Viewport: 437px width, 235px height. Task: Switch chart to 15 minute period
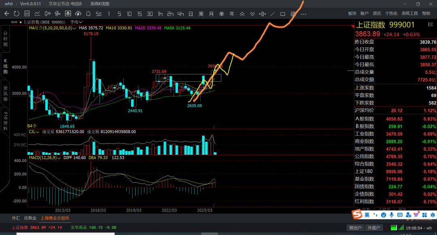point(140,14)
